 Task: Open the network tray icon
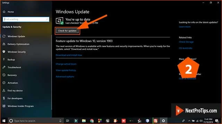[197, 121]
